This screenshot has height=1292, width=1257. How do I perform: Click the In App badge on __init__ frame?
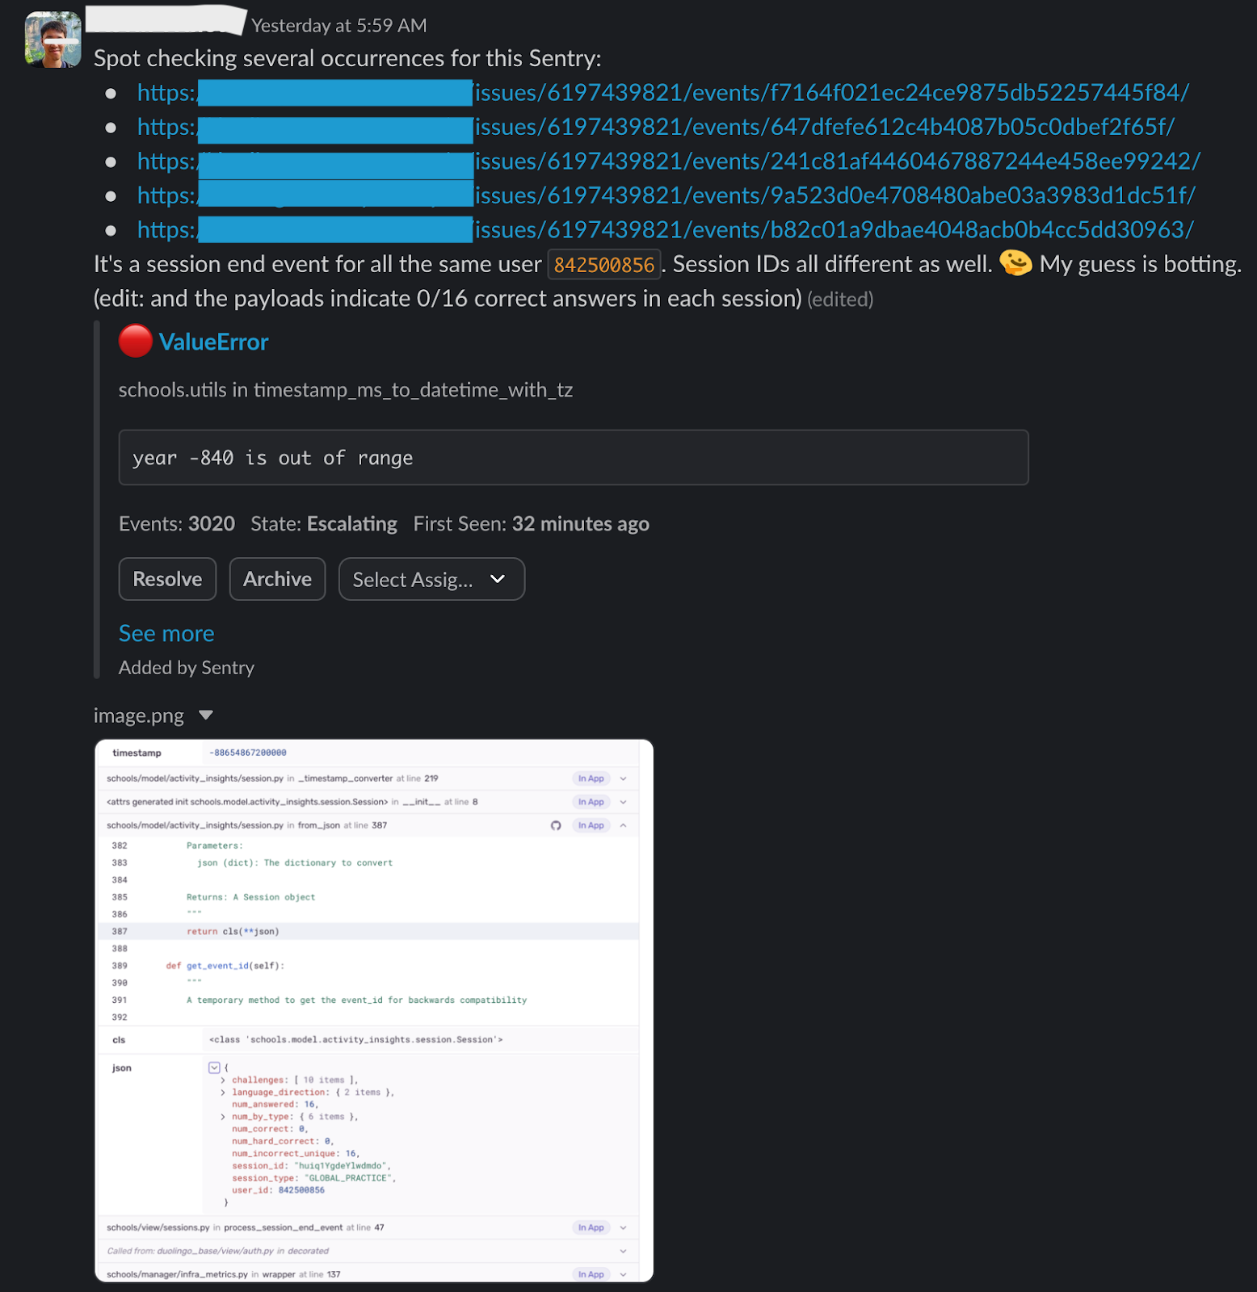pyautogui.click(x=591, y=802)
